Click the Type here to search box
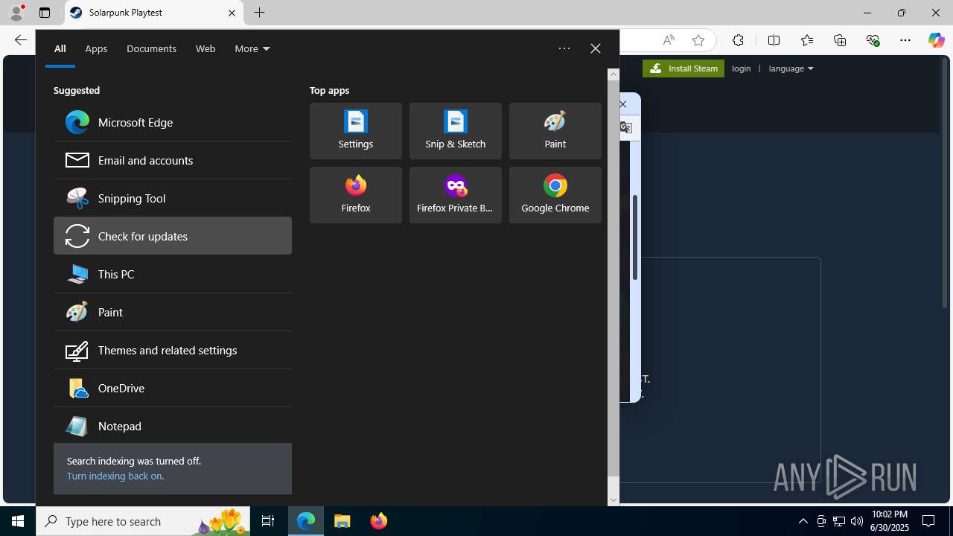Screen dimensions: 953x536 point(143,521)
